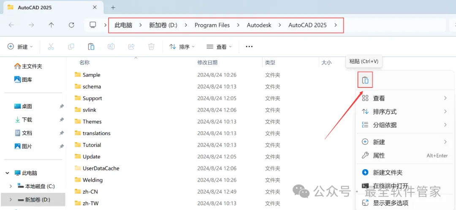Image resolution: width=456 pixels, height=210 pixels.
Task: Select the Themes folder
Action: 88,122
